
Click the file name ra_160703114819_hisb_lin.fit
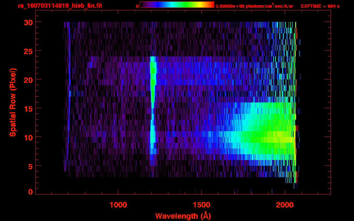60,6
